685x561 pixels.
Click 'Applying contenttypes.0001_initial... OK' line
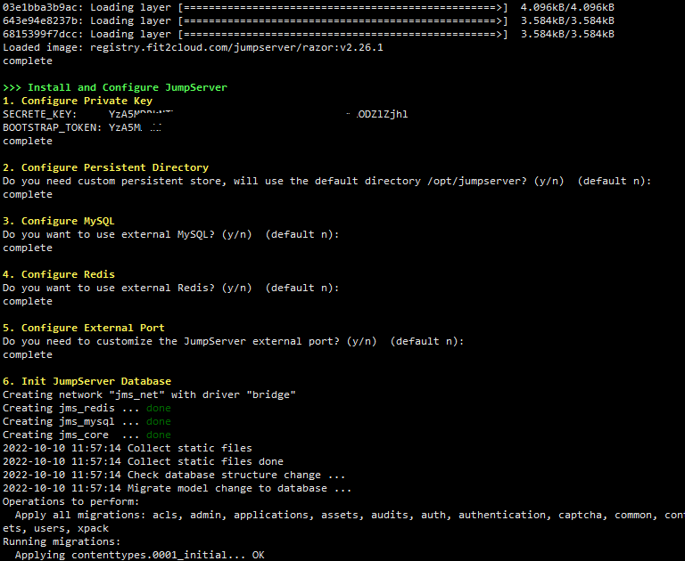coord(140,555)
